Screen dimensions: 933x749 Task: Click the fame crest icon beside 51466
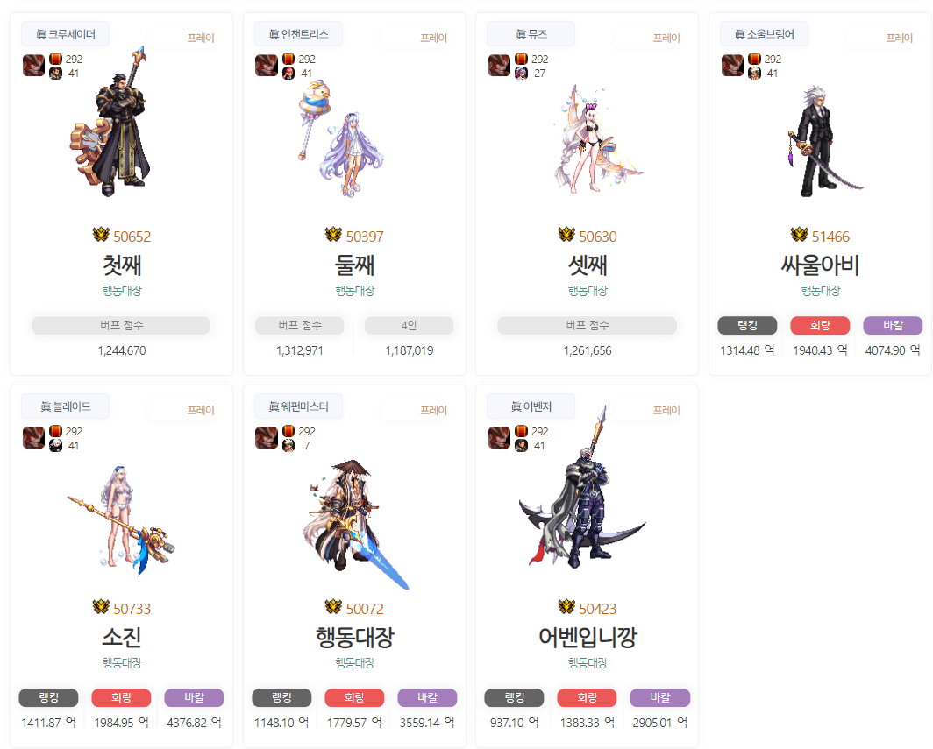pos(799,235)
